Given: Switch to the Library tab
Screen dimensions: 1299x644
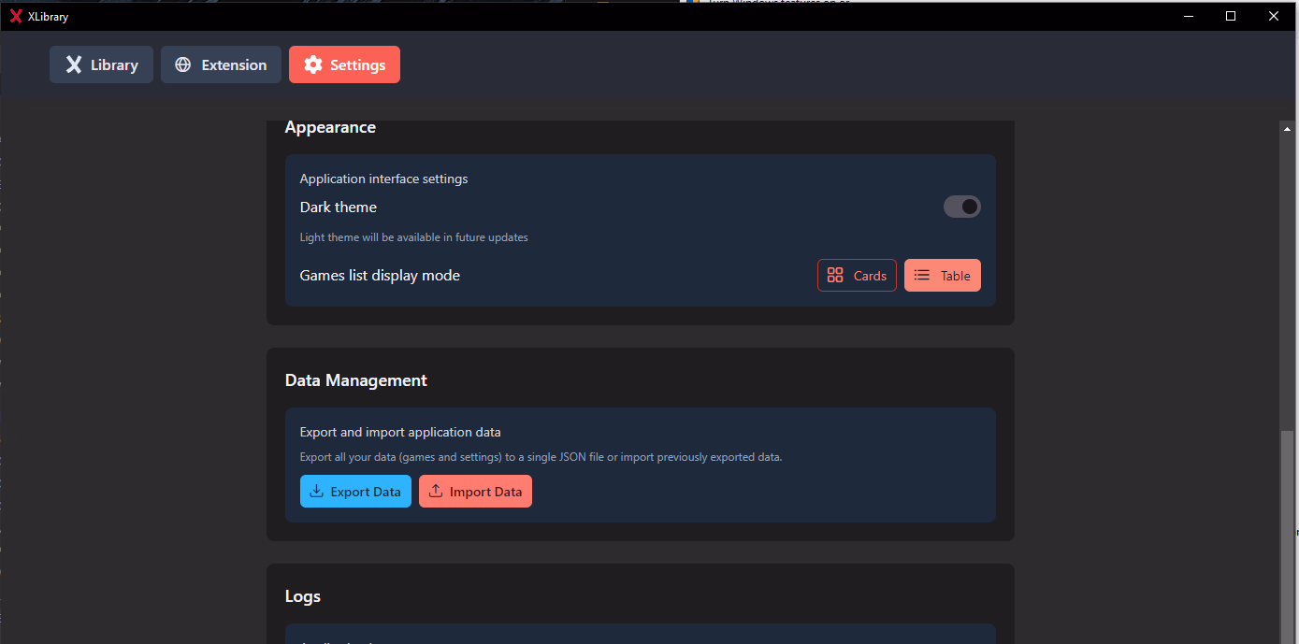Looking at the screenshot, I should coord(101,64).
